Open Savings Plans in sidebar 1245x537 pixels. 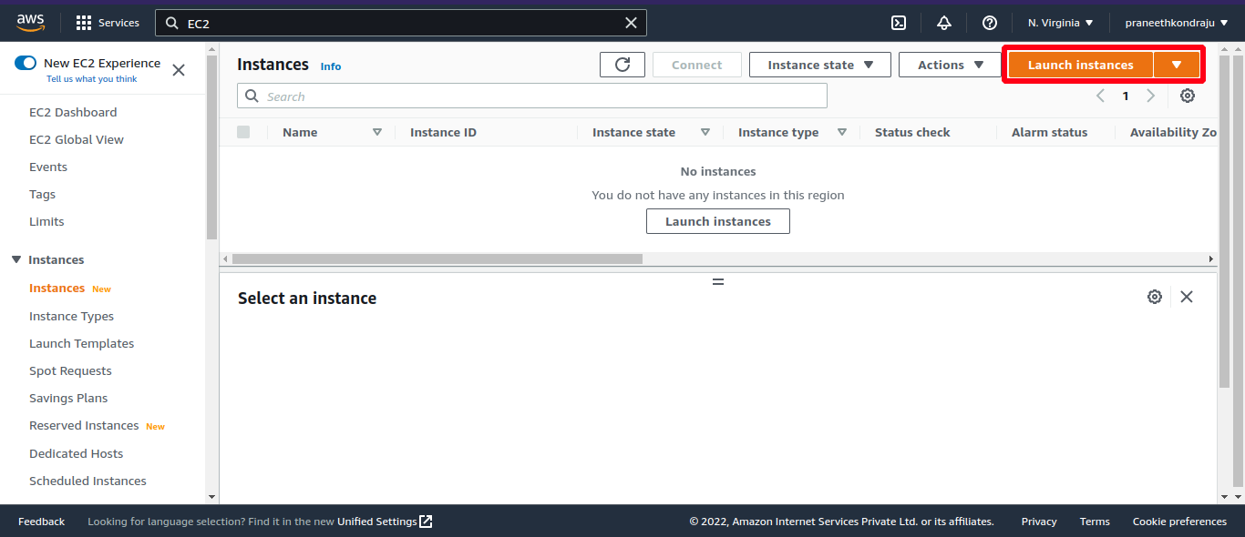[68, 398]
